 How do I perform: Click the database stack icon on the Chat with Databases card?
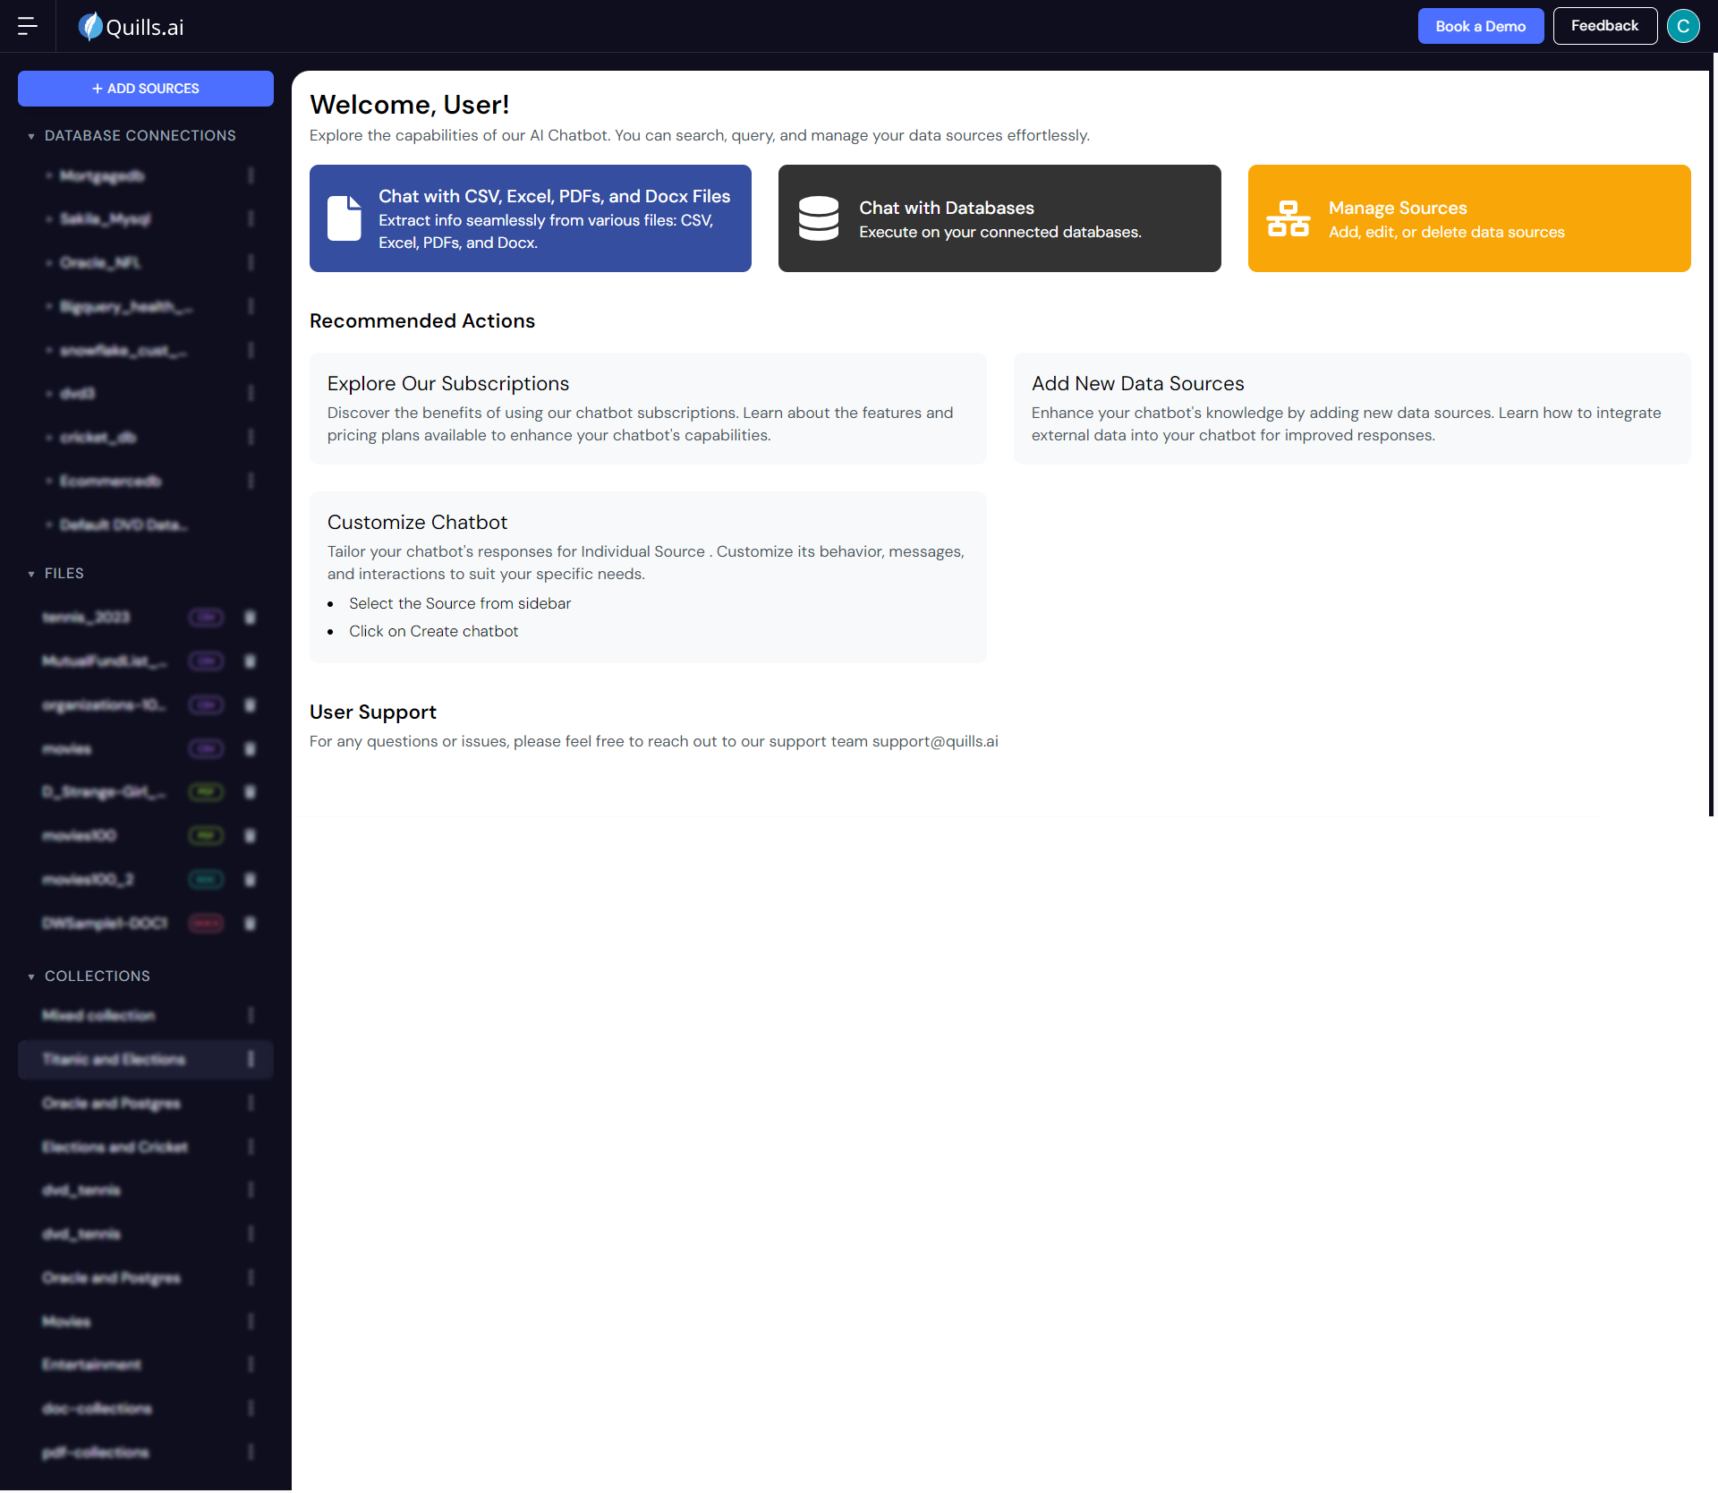coord(818,218)
